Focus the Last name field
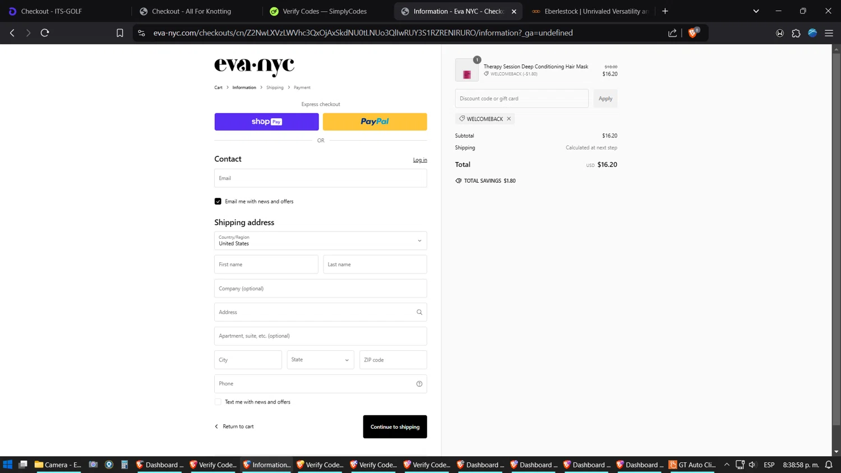 click(x=375, y=265)
